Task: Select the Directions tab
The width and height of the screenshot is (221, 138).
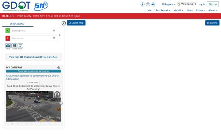Action: 18,24
